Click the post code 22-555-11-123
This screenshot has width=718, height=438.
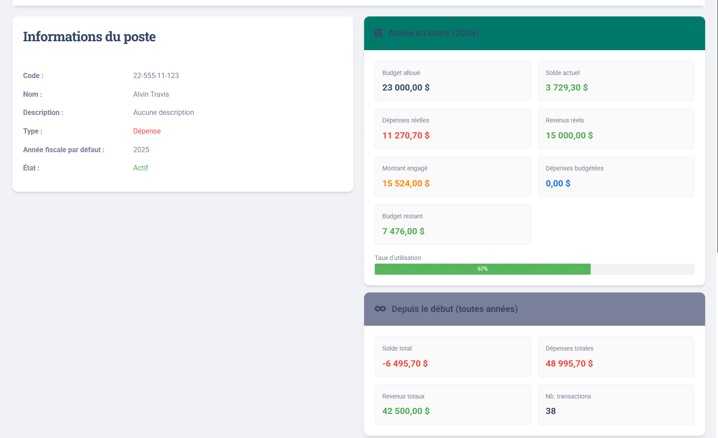tap(156, 76)
